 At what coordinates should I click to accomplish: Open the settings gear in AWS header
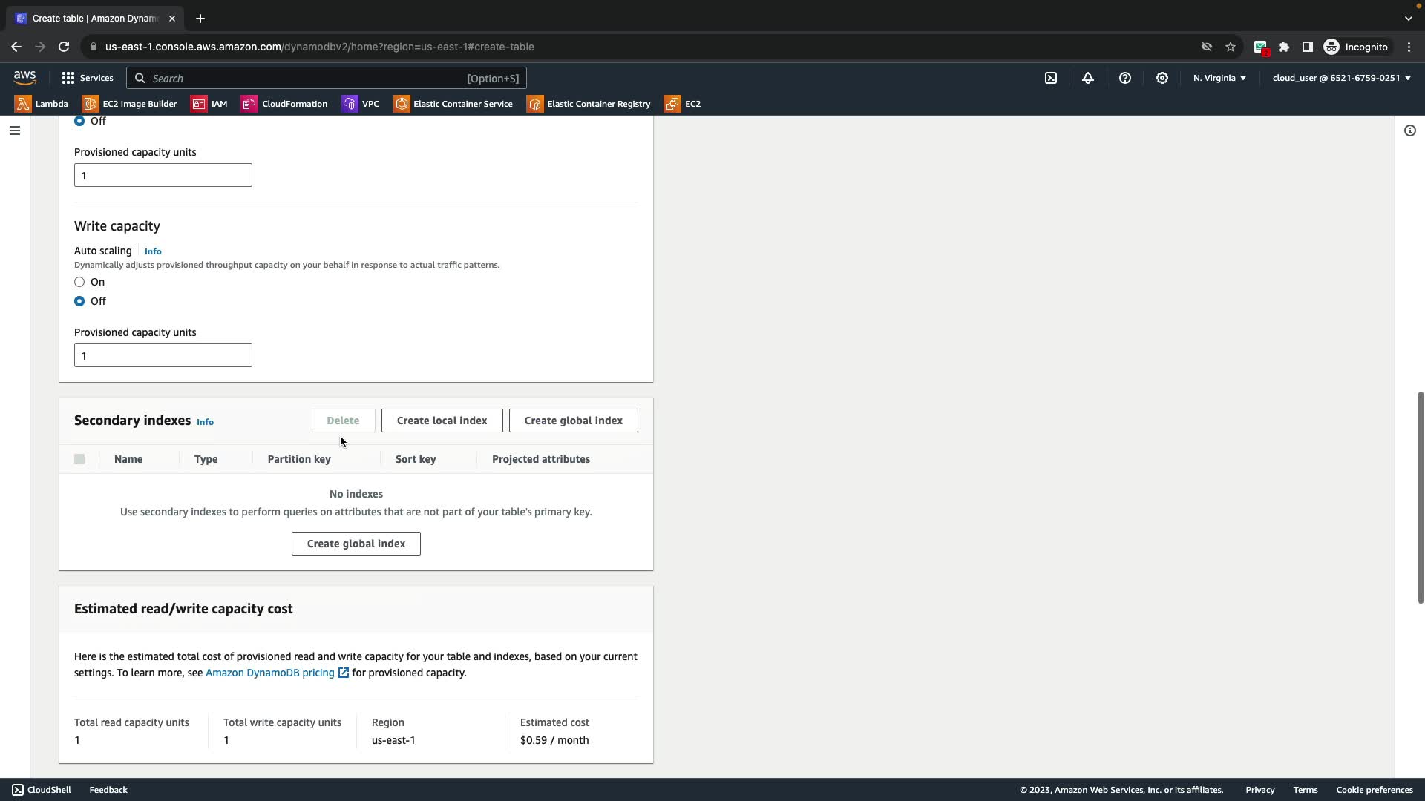(x=1162, y=78)
